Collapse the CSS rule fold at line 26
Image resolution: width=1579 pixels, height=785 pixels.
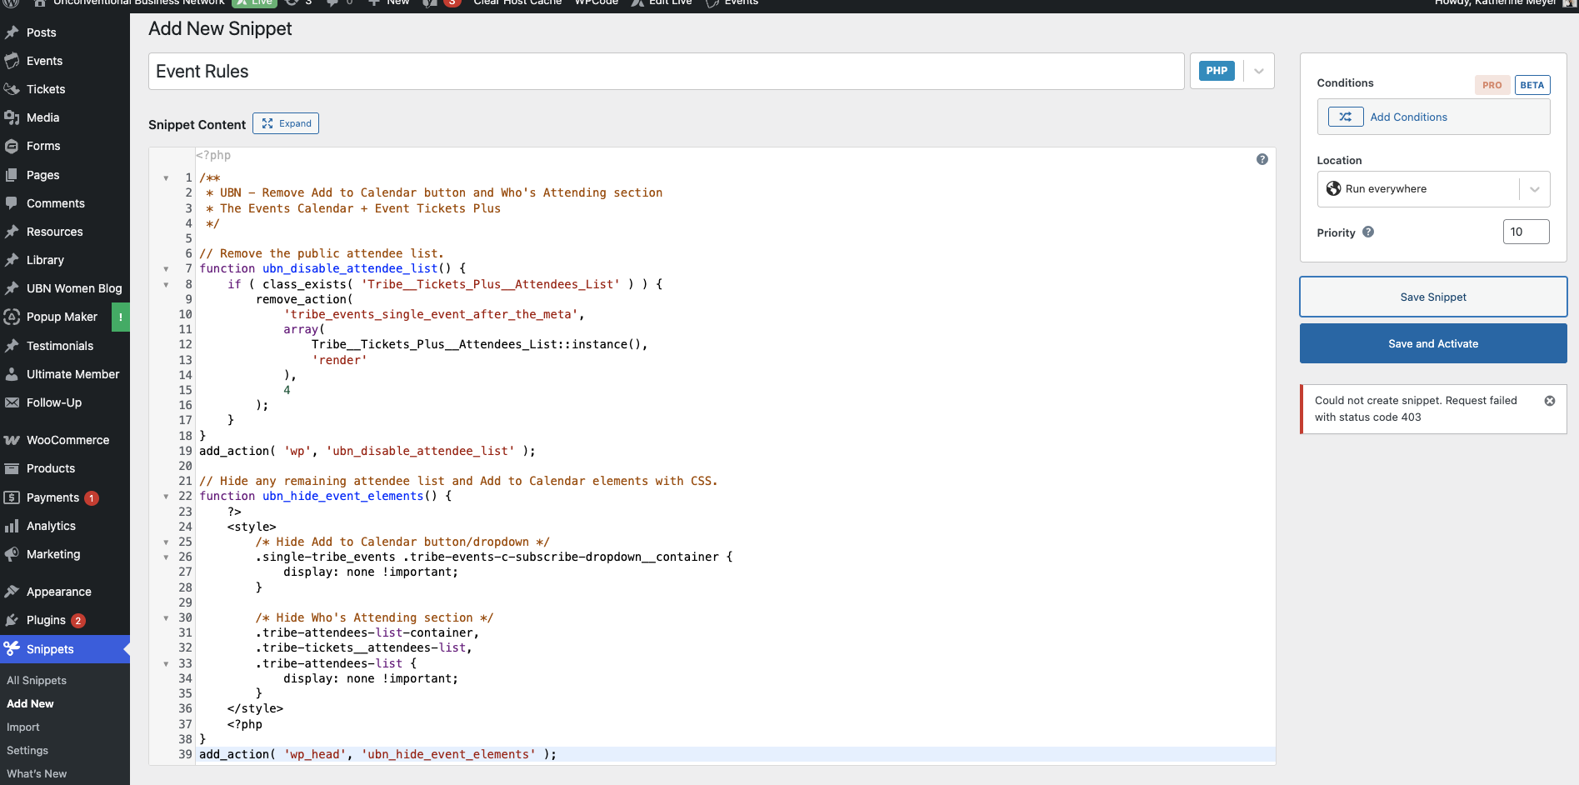[x=166, y=557]
